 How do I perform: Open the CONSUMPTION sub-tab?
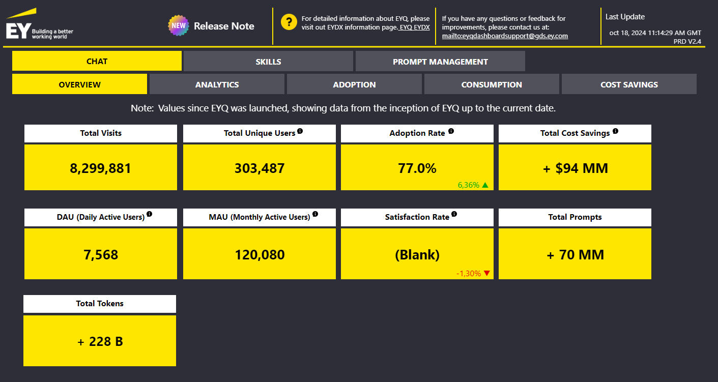coord(492,84)
